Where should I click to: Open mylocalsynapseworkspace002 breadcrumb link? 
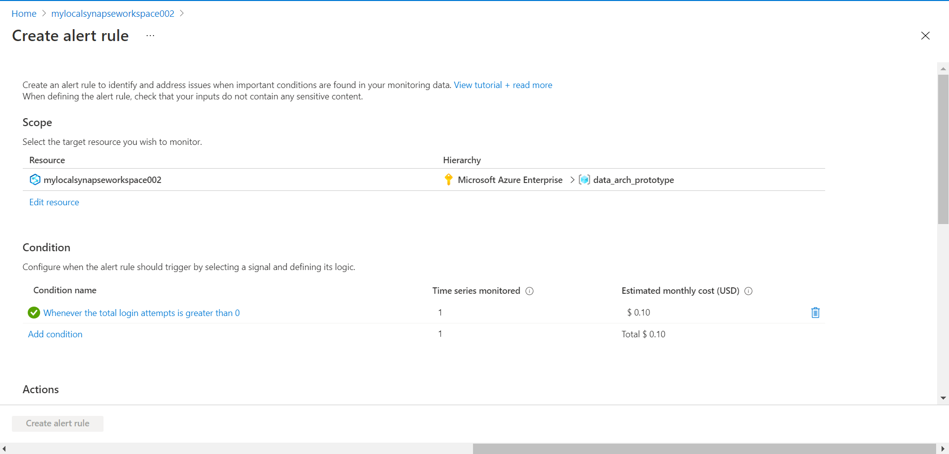point(112,13)
